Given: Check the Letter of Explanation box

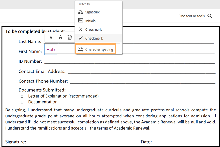Looking at the screenshot, I should pyautogui.click(x=22, y=96).
